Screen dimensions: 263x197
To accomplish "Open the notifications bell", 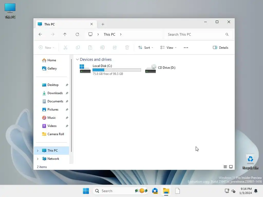I will tap(256, 191).
